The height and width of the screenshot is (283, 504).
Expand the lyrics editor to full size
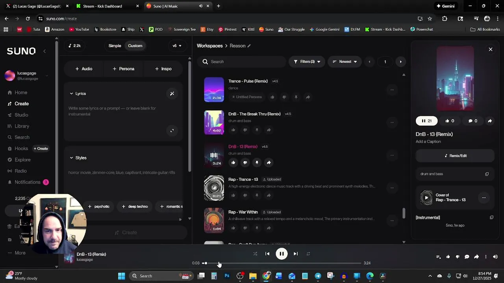click(172, 130)
